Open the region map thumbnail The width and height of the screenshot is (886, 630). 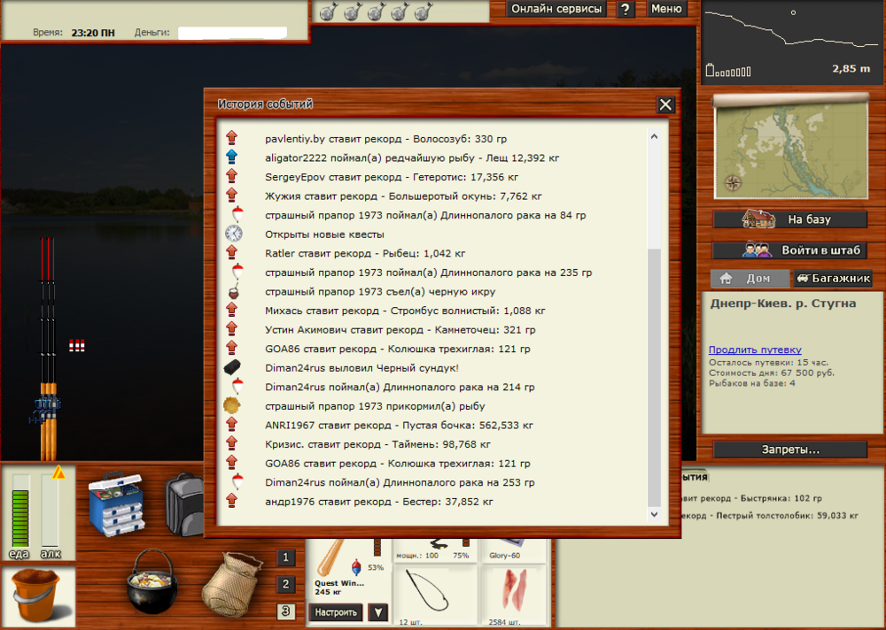pyautogui.click(x=789, y=147)
